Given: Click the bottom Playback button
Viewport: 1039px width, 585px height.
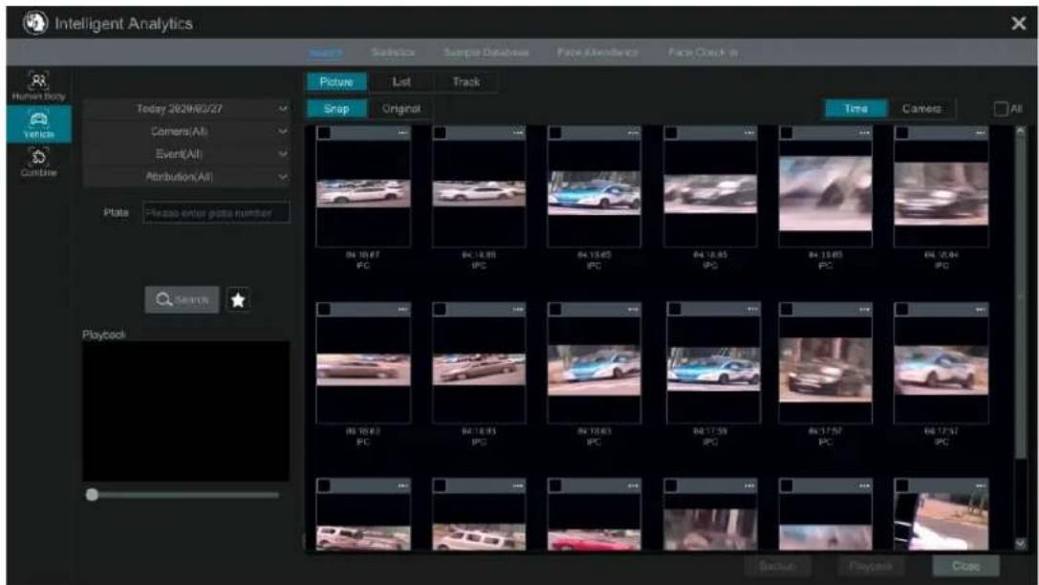Looking at the screenshot, I should tap(871, 567).
